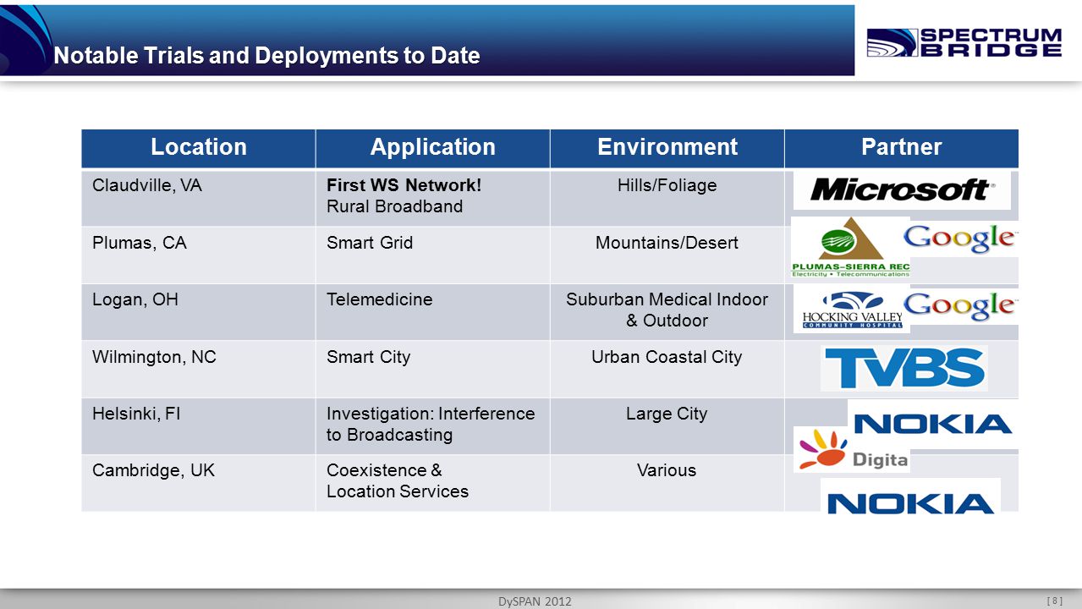Click the Application column header

(433, 148)
